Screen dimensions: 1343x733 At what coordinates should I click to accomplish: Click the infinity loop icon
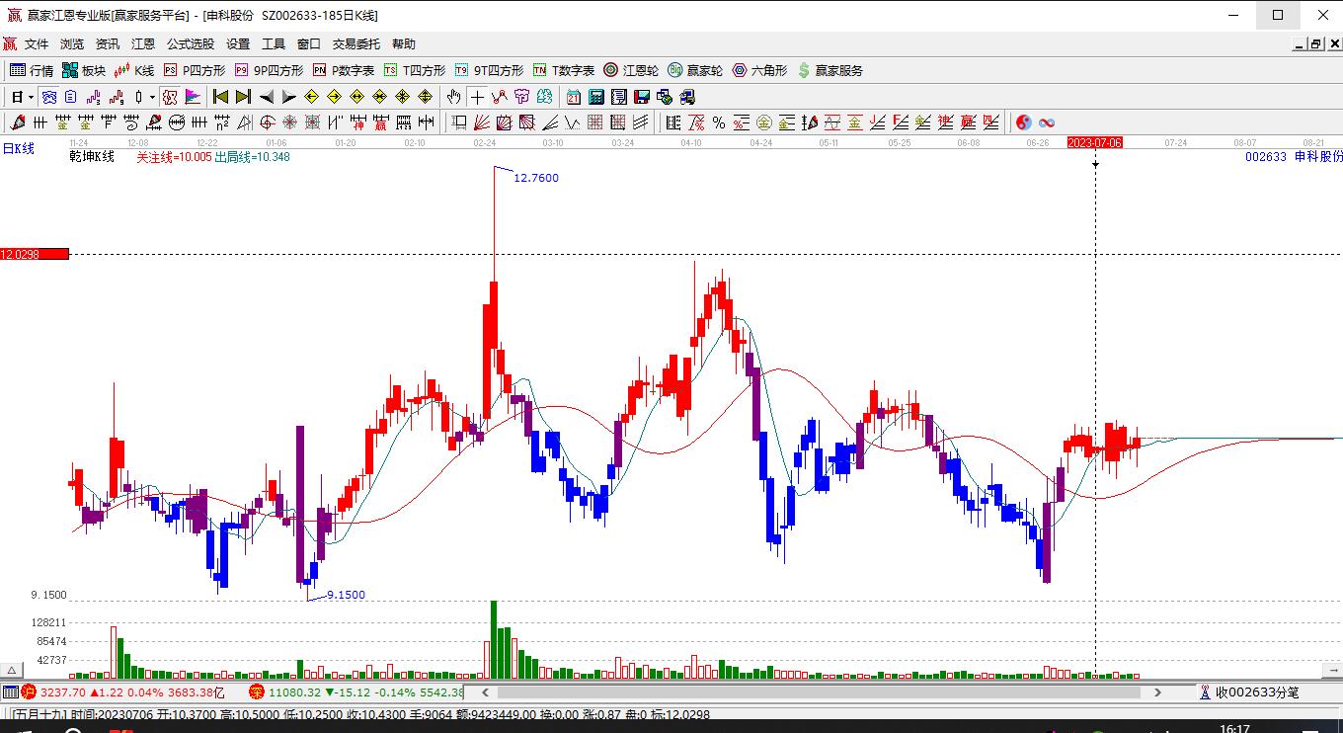pos(1047,122)
